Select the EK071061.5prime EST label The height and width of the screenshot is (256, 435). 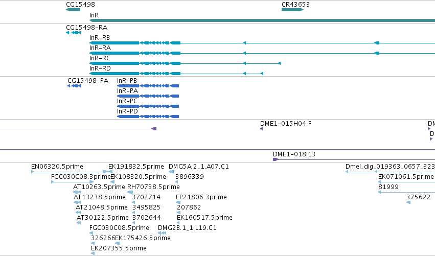pos(406,177)
